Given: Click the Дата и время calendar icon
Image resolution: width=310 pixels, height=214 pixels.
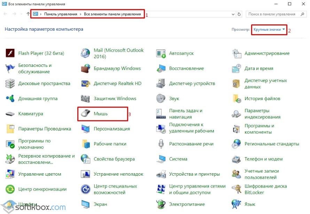Looking at the screenshot, I should coord(237,69).
